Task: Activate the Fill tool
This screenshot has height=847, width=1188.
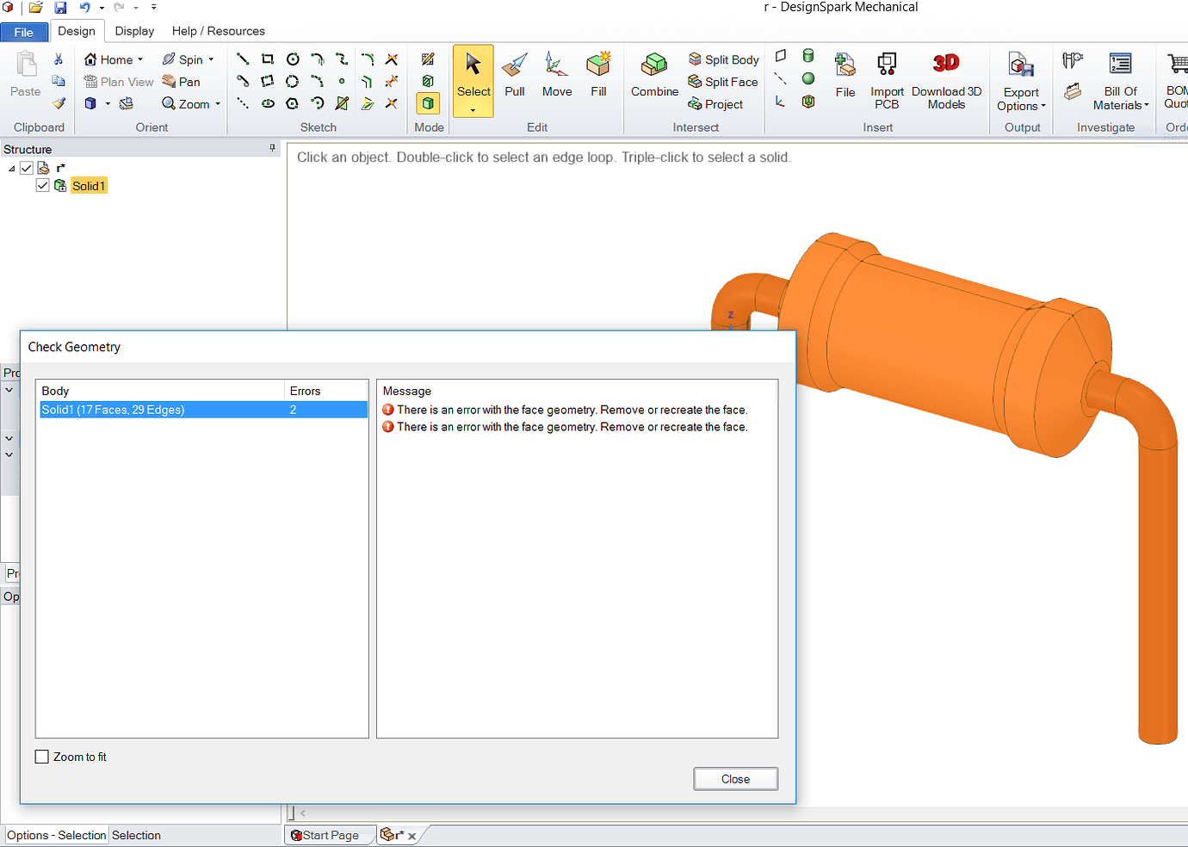Action: 598,77
